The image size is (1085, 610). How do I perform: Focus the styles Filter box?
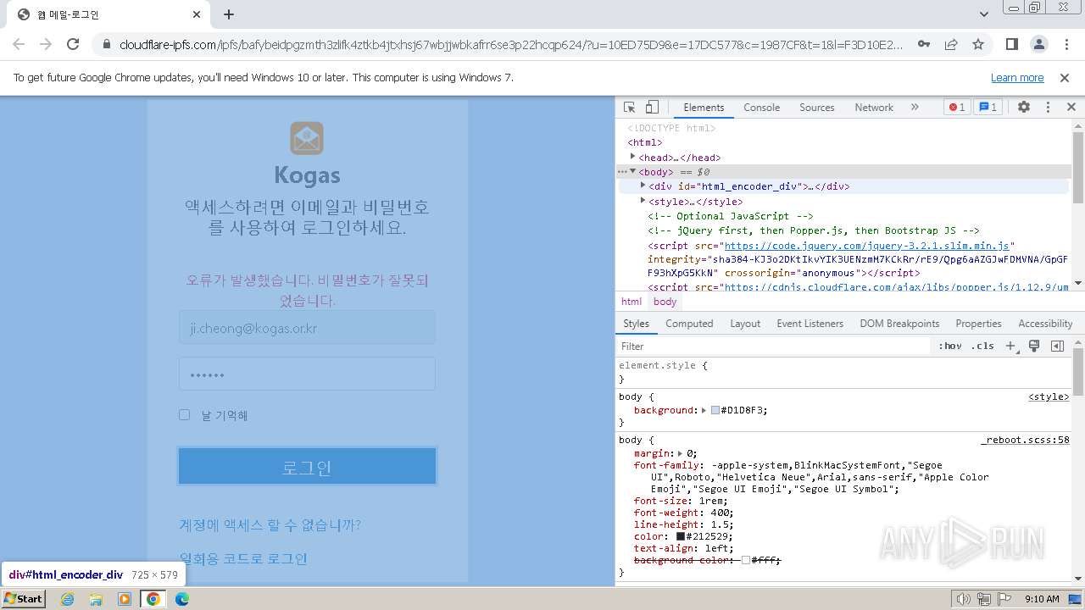click(x=774, y=346)
